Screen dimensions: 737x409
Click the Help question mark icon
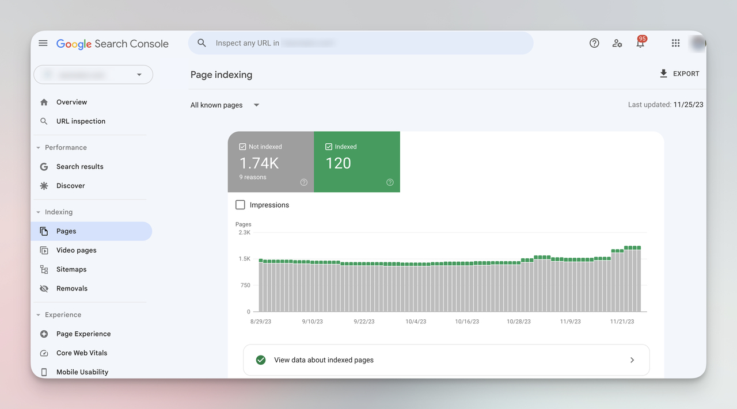coord(594,43)
